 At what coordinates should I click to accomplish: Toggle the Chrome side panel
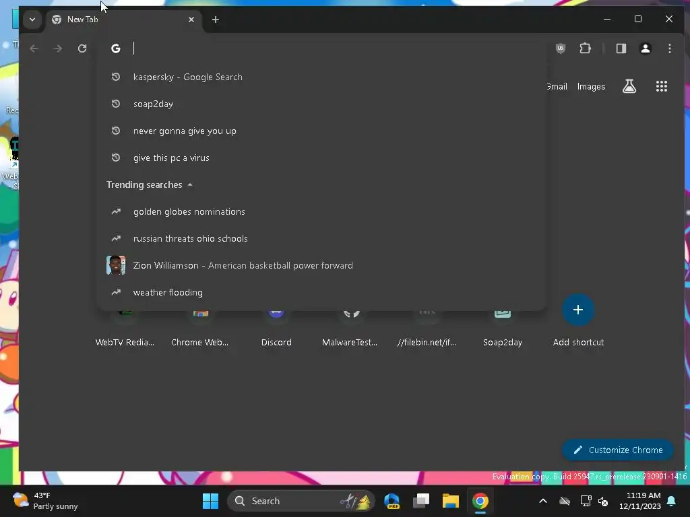coord(621,48)
